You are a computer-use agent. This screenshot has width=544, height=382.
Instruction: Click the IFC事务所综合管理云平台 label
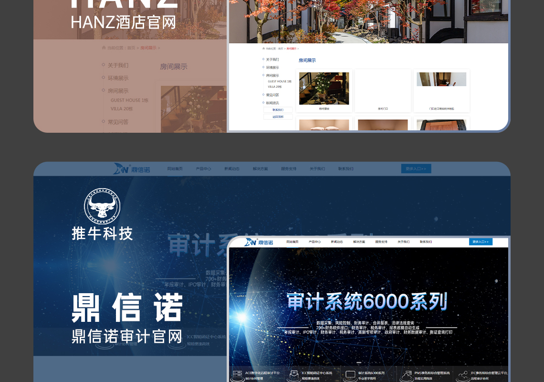[489, 373]
